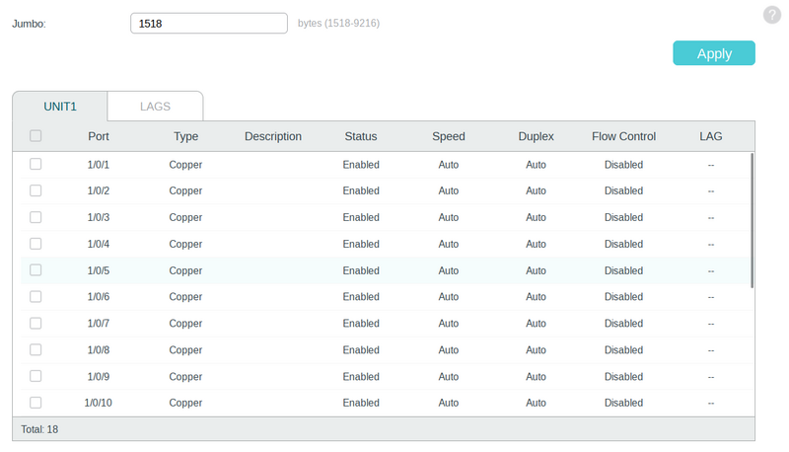Focus the Jumbo bytes input field
The image size is (789, 452).
tap(209, 24)
